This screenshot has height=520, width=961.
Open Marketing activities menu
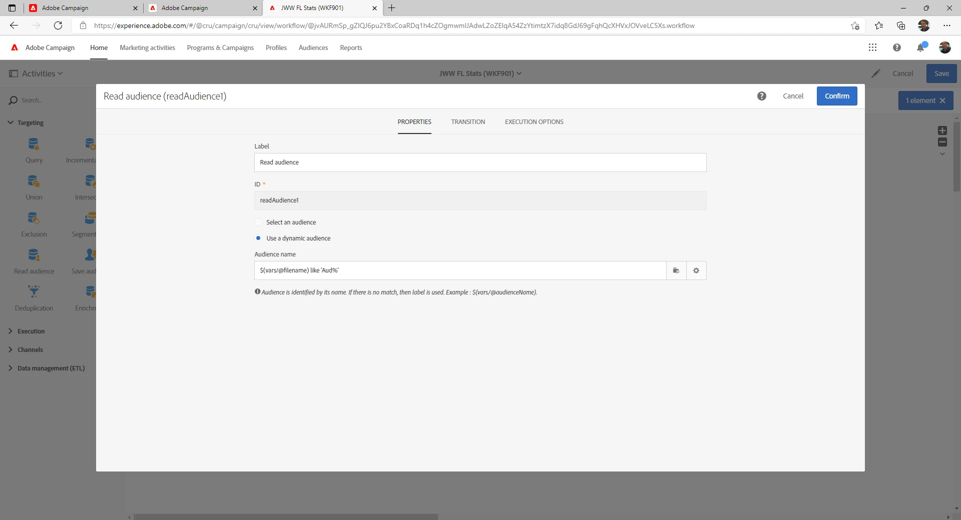pos(147,47)
